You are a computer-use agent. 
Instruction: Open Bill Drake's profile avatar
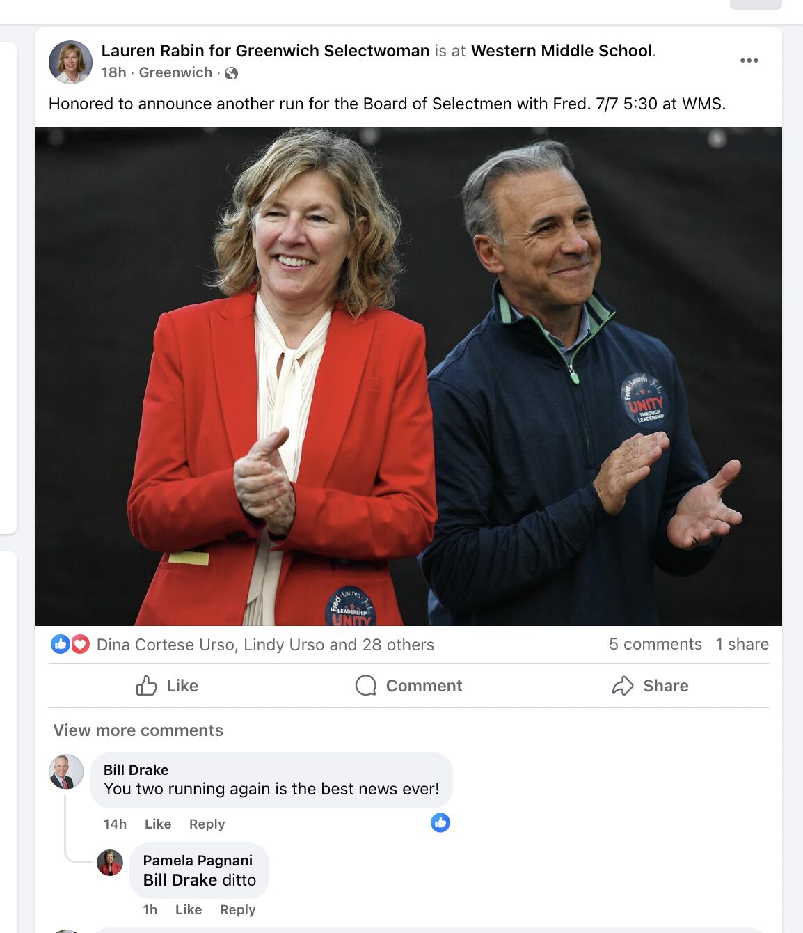tap(66, 771)
